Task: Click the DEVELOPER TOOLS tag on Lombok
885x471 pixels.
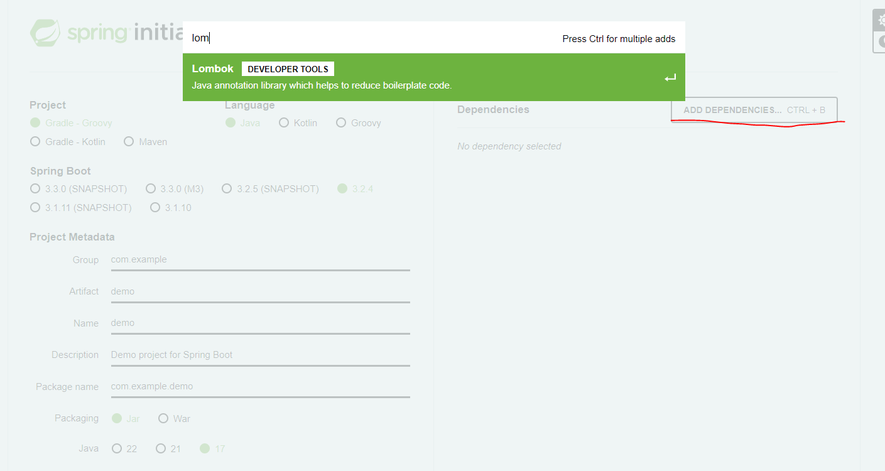Action: click(x=288, y=69)
